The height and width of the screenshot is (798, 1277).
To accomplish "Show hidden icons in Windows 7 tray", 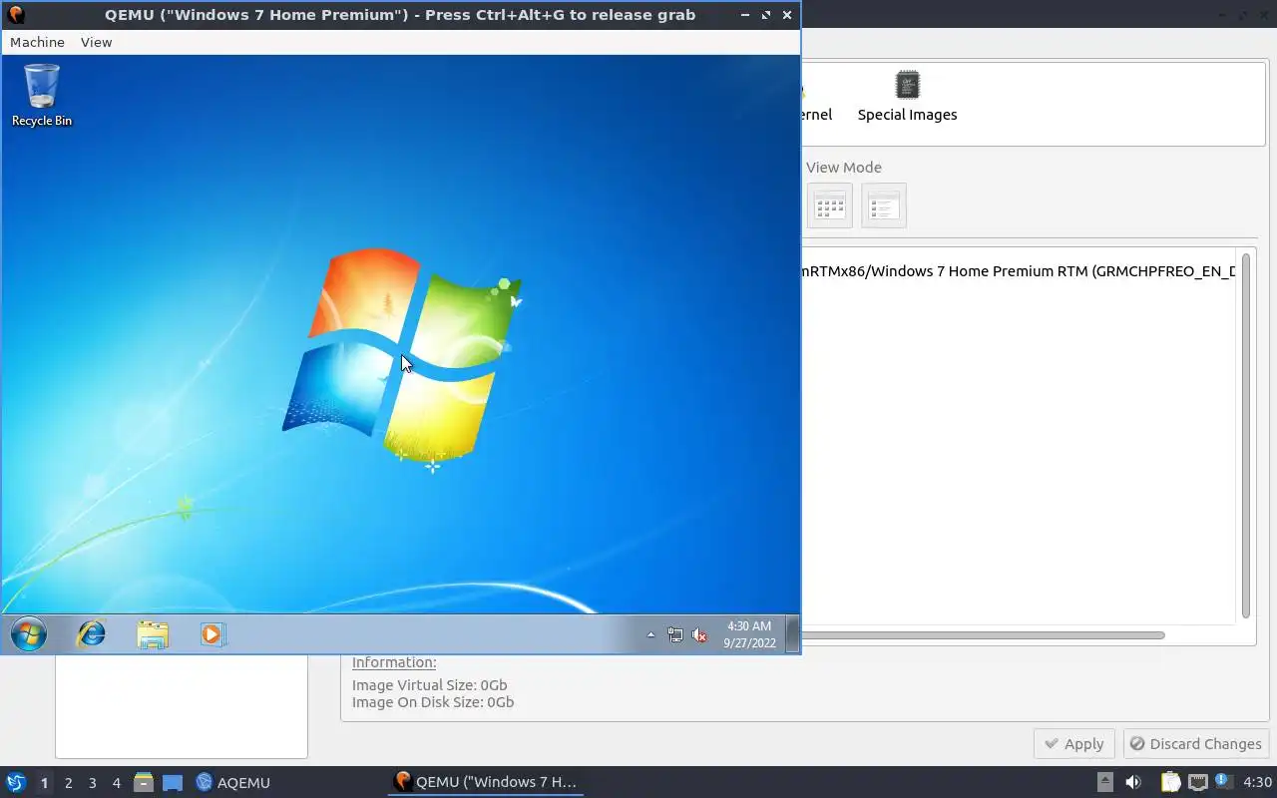I will click(x=650, y=634).
